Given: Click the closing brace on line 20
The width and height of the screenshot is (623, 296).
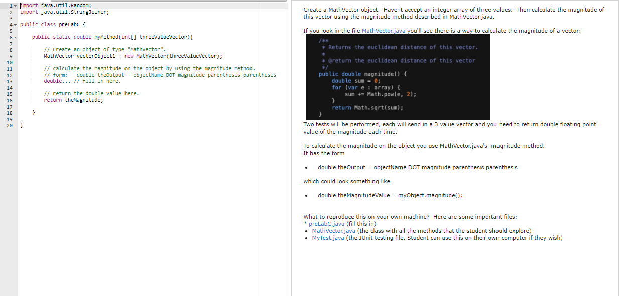Looking at the screenshot, I should [21, 125].
